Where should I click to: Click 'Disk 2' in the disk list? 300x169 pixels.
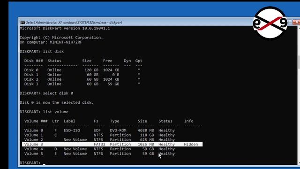click(31, 79)
